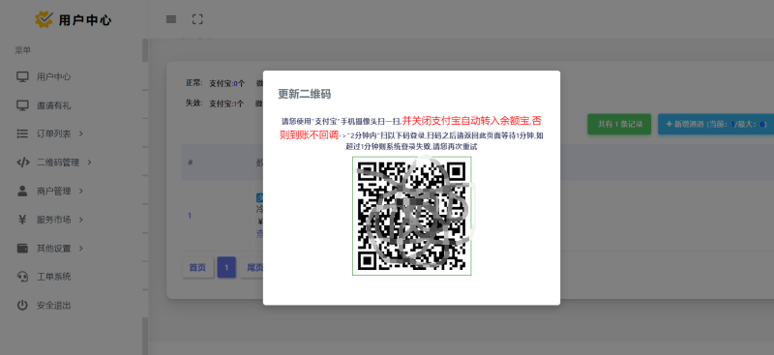Click the monitor icon for 用户中心

point(22,77)
